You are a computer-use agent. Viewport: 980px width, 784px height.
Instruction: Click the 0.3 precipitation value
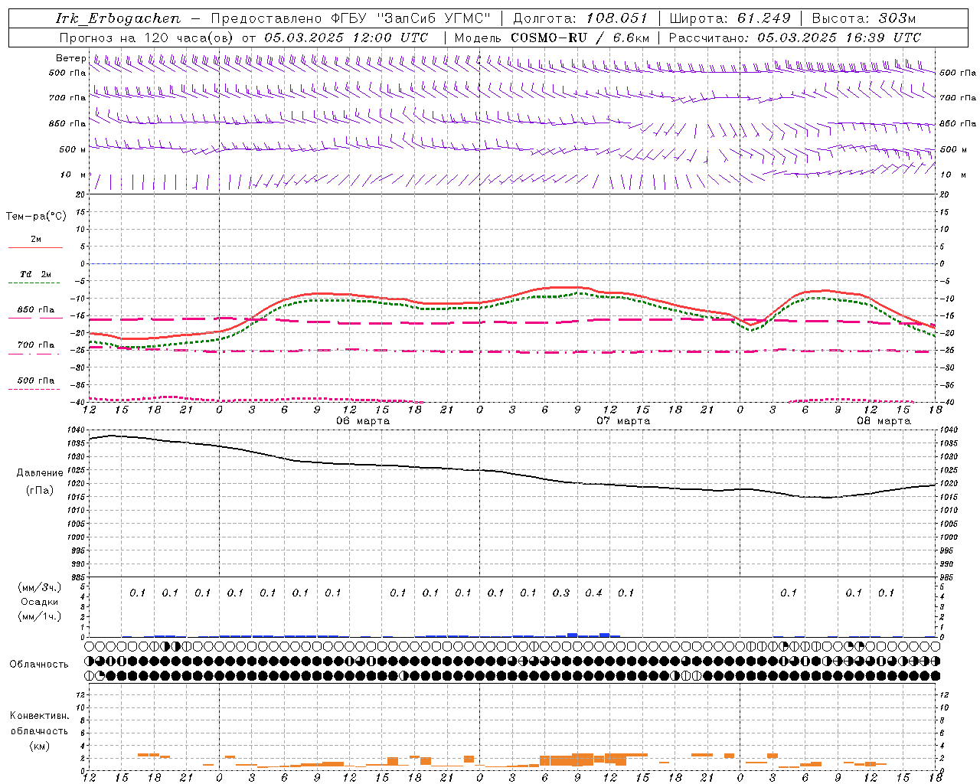tap(561, 593)
